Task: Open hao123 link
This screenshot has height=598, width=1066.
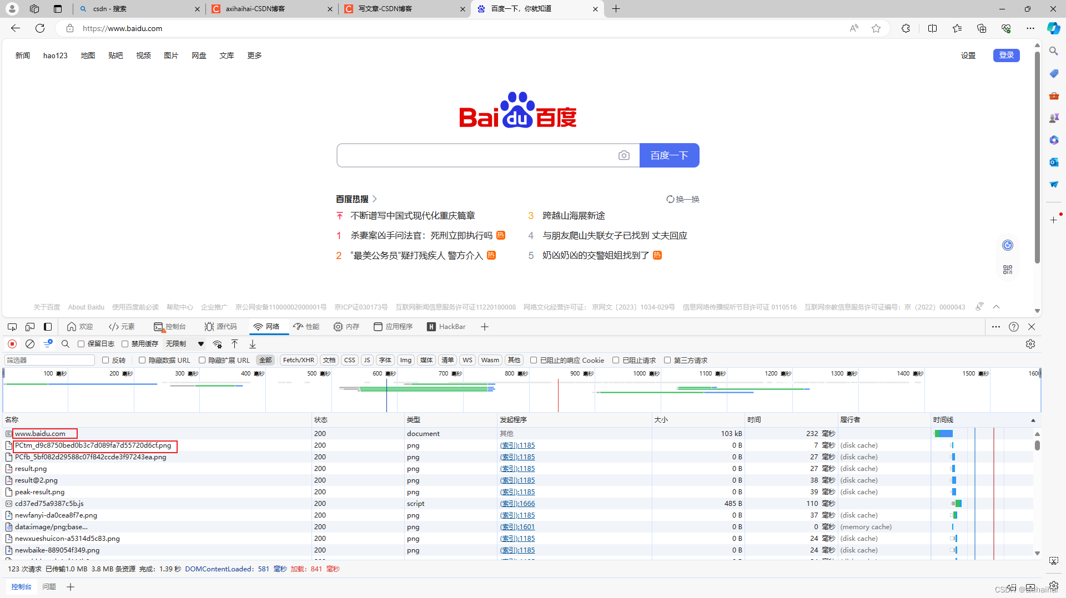Action: pyautogui.click(x=56, y=55)
